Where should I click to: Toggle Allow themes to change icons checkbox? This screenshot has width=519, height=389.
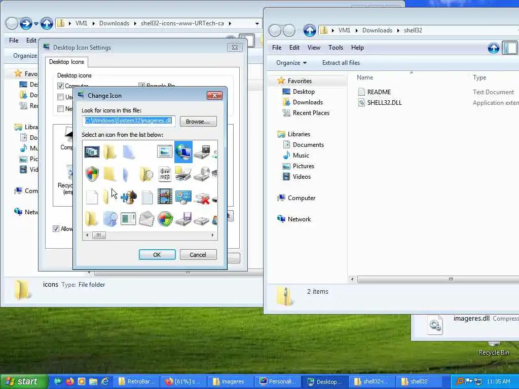(56, 228)
